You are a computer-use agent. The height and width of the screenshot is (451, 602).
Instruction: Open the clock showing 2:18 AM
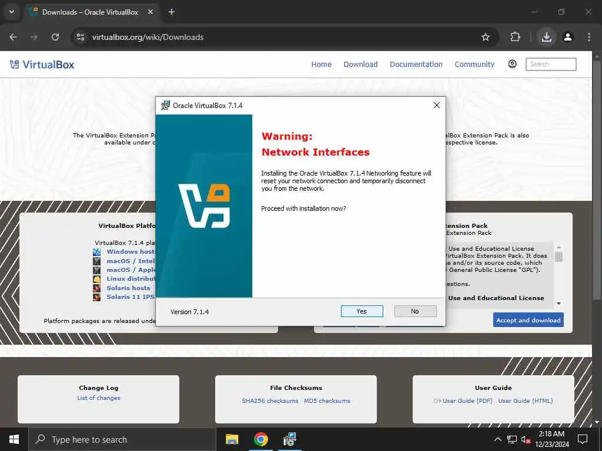551,439
